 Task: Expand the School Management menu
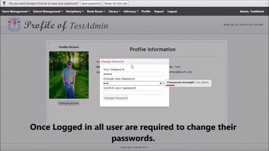click(x=48, y=11)
